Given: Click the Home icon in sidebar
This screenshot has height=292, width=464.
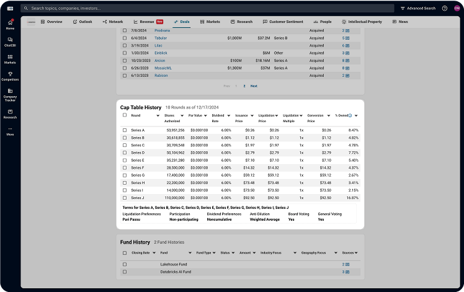Looking at the screenshot, I should 10,24.
